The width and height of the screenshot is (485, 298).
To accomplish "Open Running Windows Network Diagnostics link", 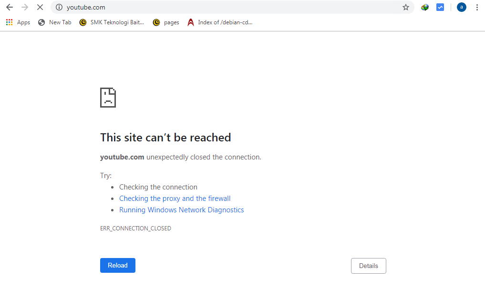I will point(182,210).
